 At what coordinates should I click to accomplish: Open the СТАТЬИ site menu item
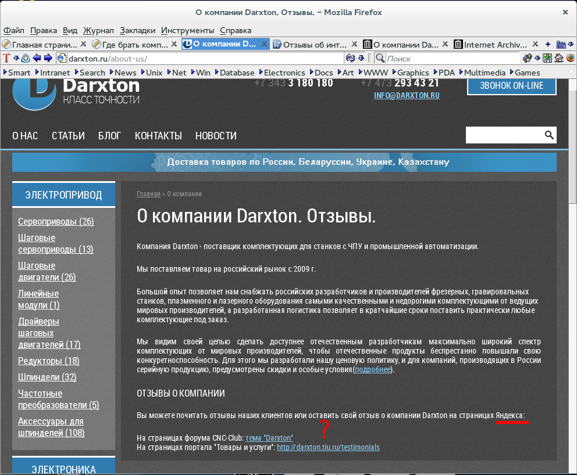(68, 136)
